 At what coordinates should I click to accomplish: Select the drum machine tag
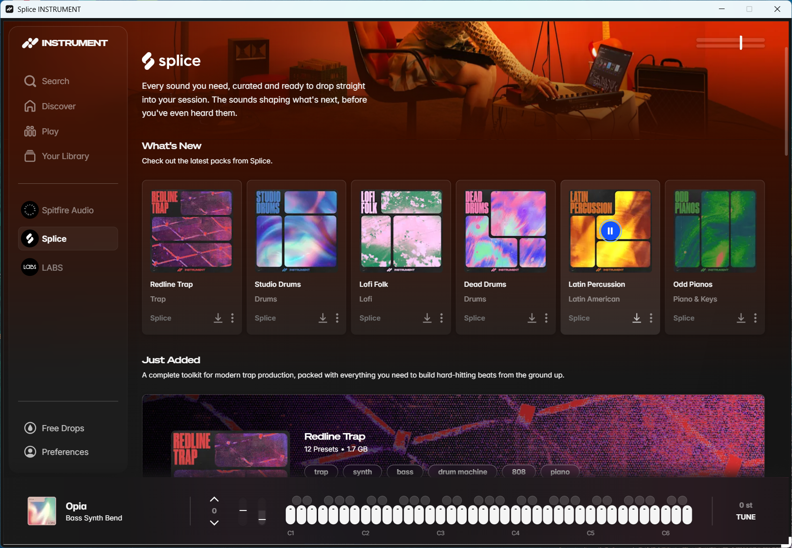tap(462, 472)
